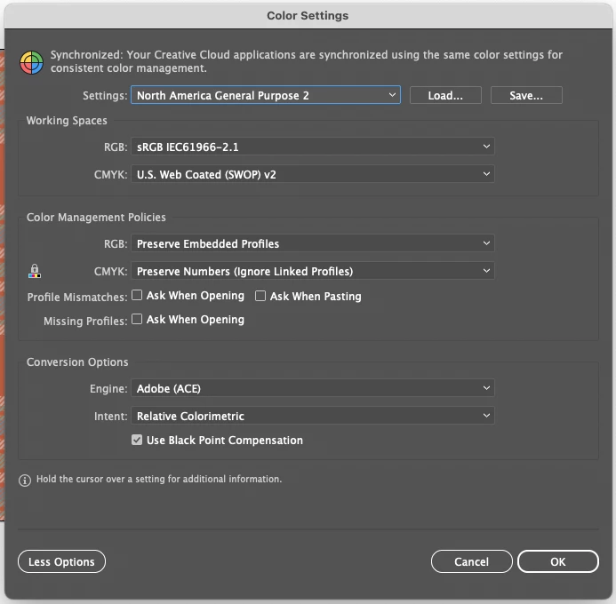
Task: Click the Settings label
Action: pyautogui.click(x=105, y=95)
